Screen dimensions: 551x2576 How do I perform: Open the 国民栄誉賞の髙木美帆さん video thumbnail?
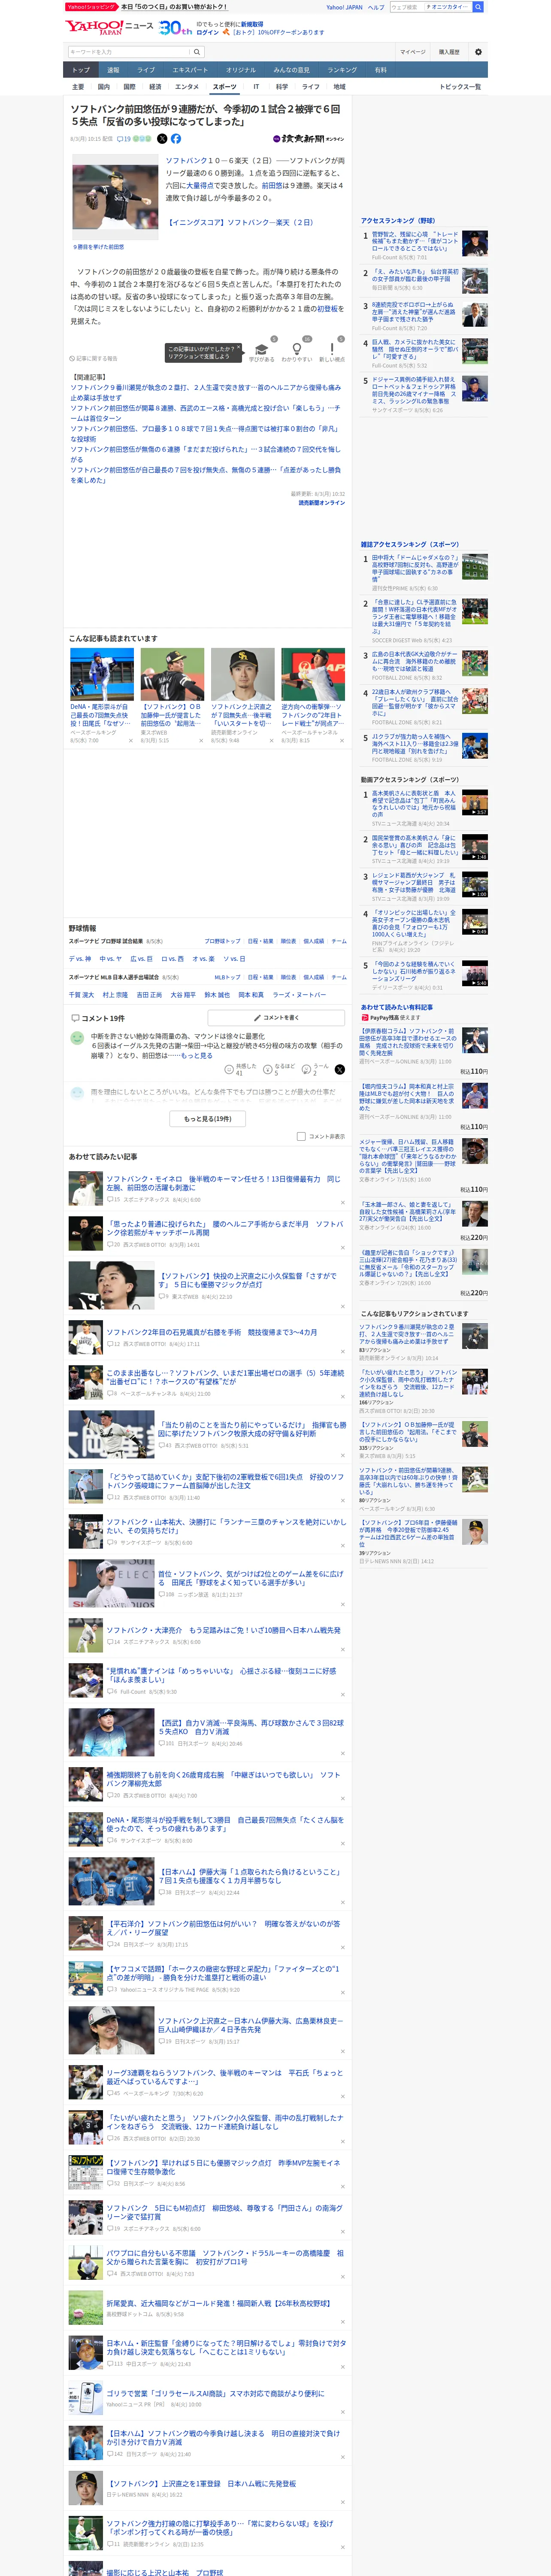click(474, 848)
